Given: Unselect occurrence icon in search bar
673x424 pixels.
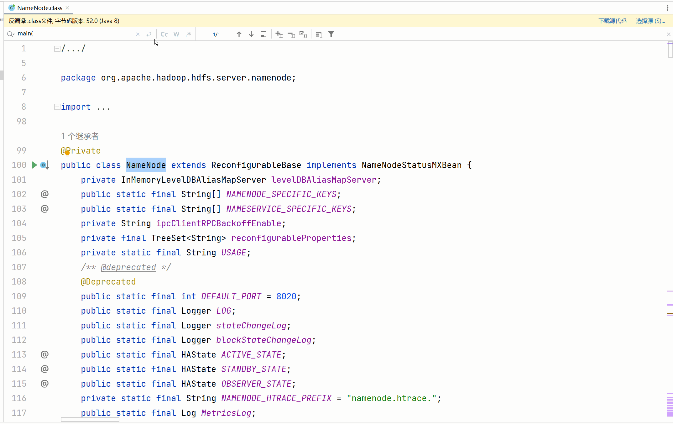Looking at the screenshot, I should coord(291,34).
